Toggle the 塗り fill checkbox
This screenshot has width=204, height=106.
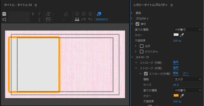(x=137, y=24)
